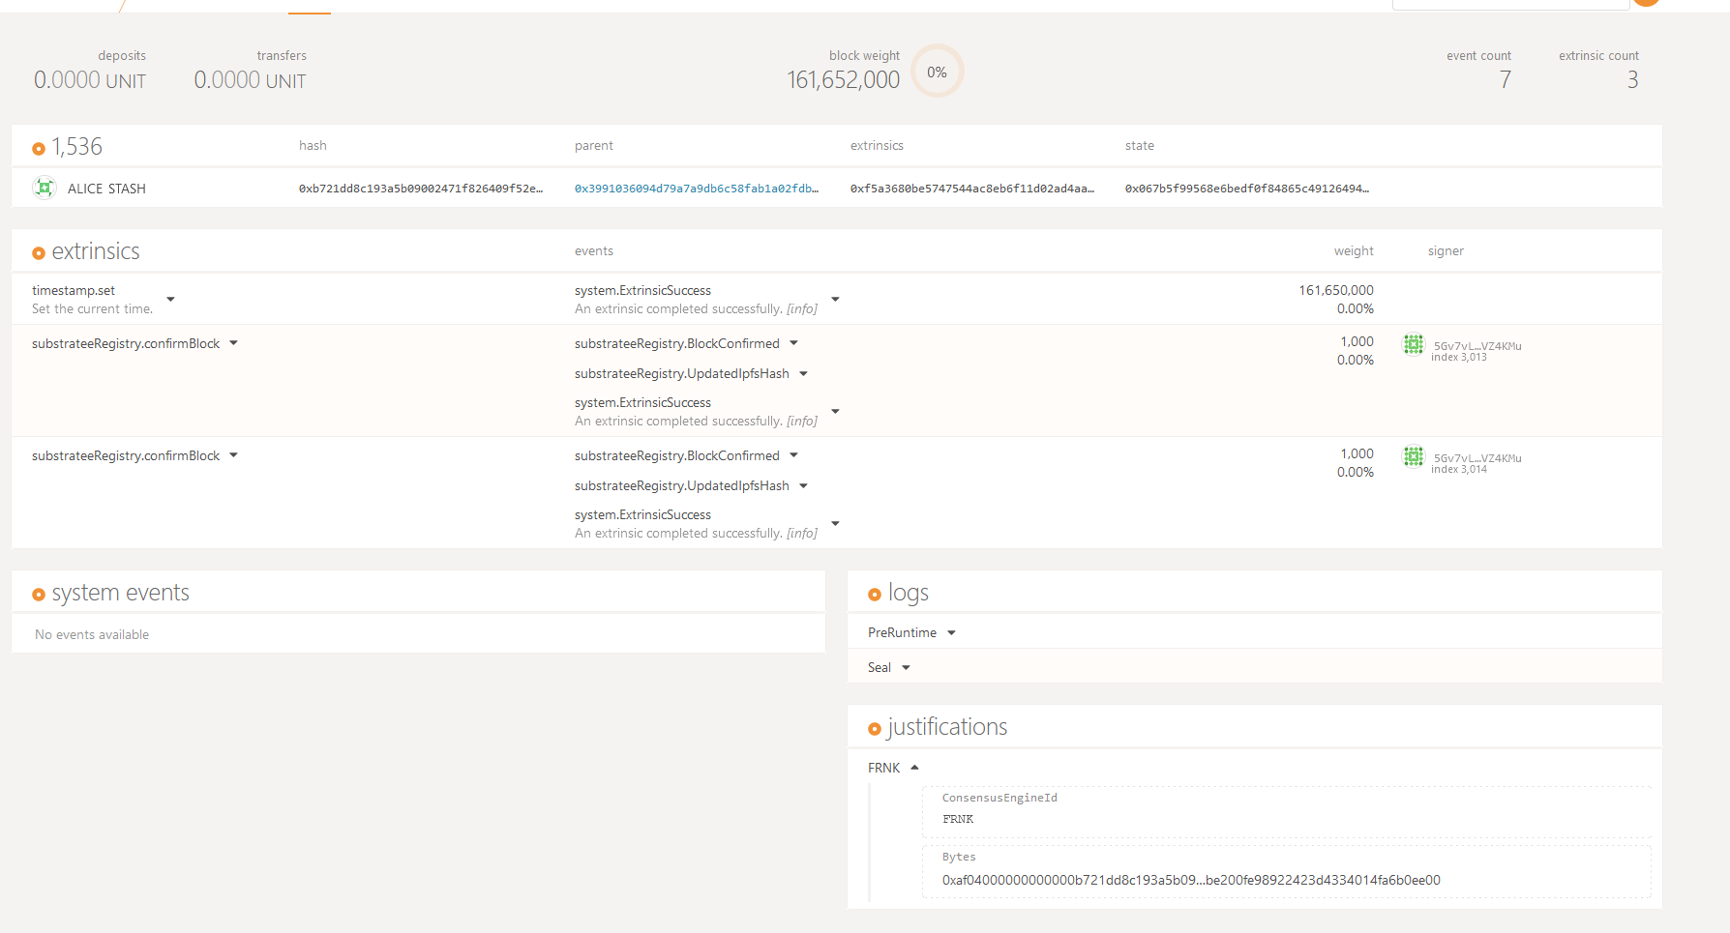Click the orange bullet icon beside system events

[39, 593]
